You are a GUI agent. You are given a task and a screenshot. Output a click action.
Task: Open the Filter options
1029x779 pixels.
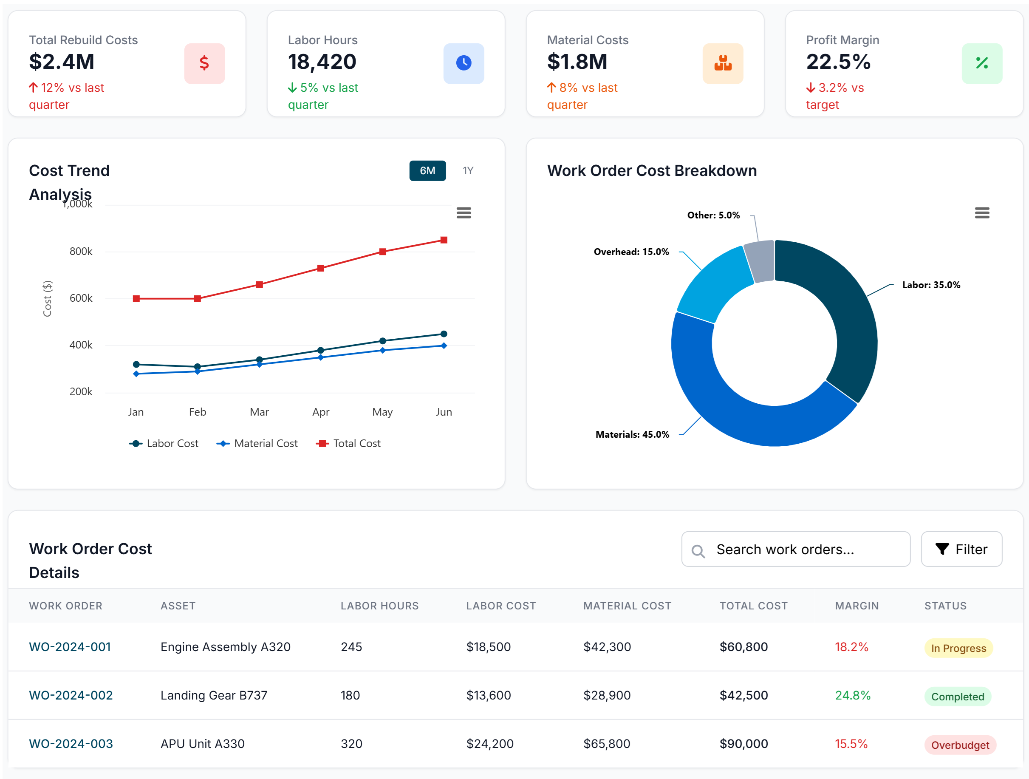coord(961,549)
